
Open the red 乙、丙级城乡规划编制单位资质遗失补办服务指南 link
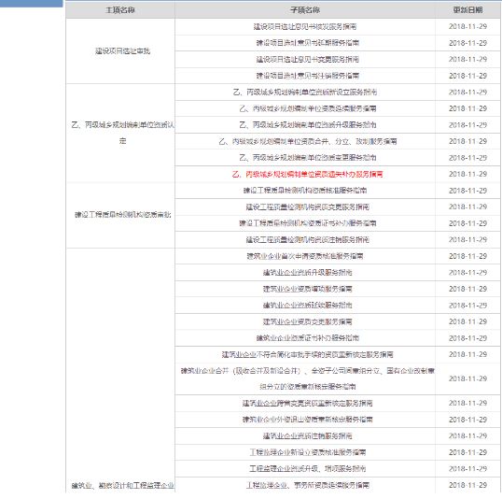[x=307, y=174]
